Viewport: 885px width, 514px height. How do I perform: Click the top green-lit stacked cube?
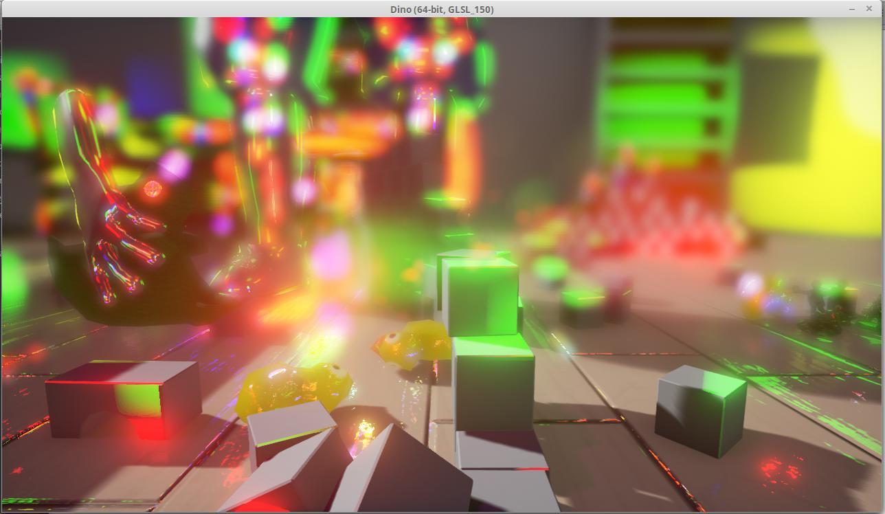coord(480,295)
